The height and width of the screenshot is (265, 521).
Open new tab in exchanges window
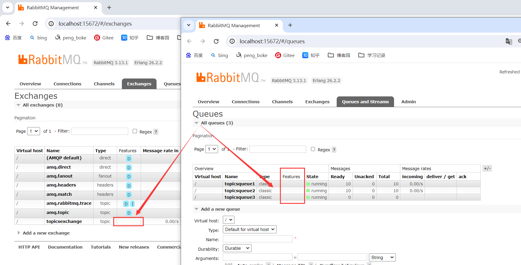click(109, 7)
